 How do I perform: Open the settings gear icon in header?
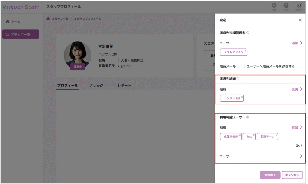274,6
